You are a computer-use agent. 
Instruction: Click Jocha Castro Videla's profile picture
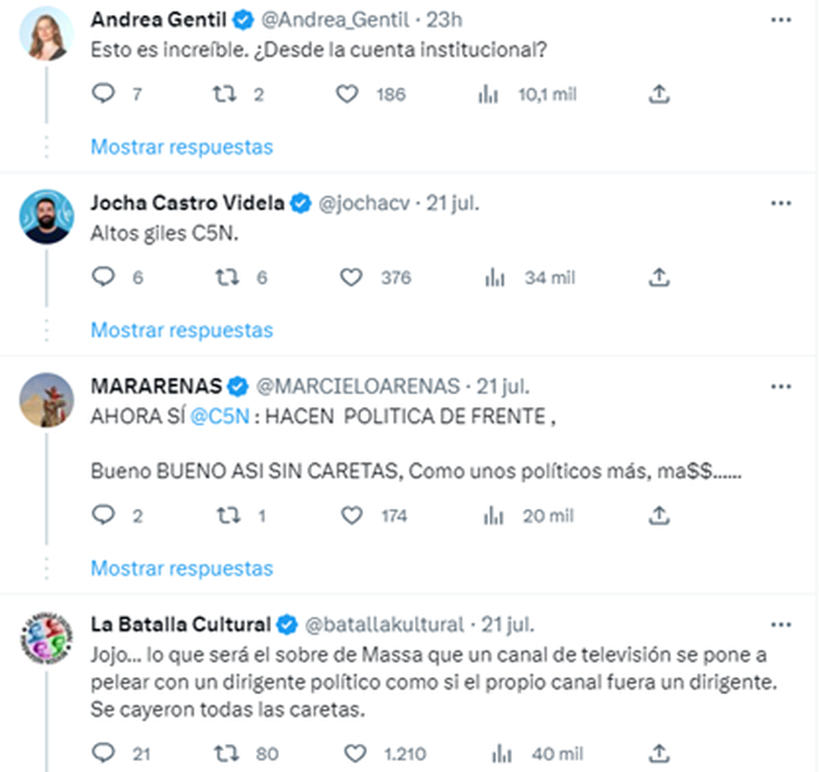[46, 217]
